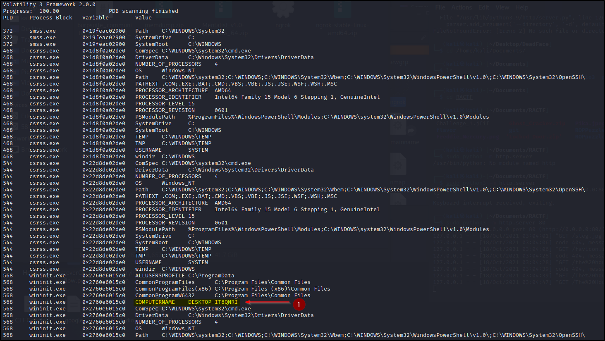
Task: Click C:\ProgramData value in wininit row
Action: coord(211,276)
